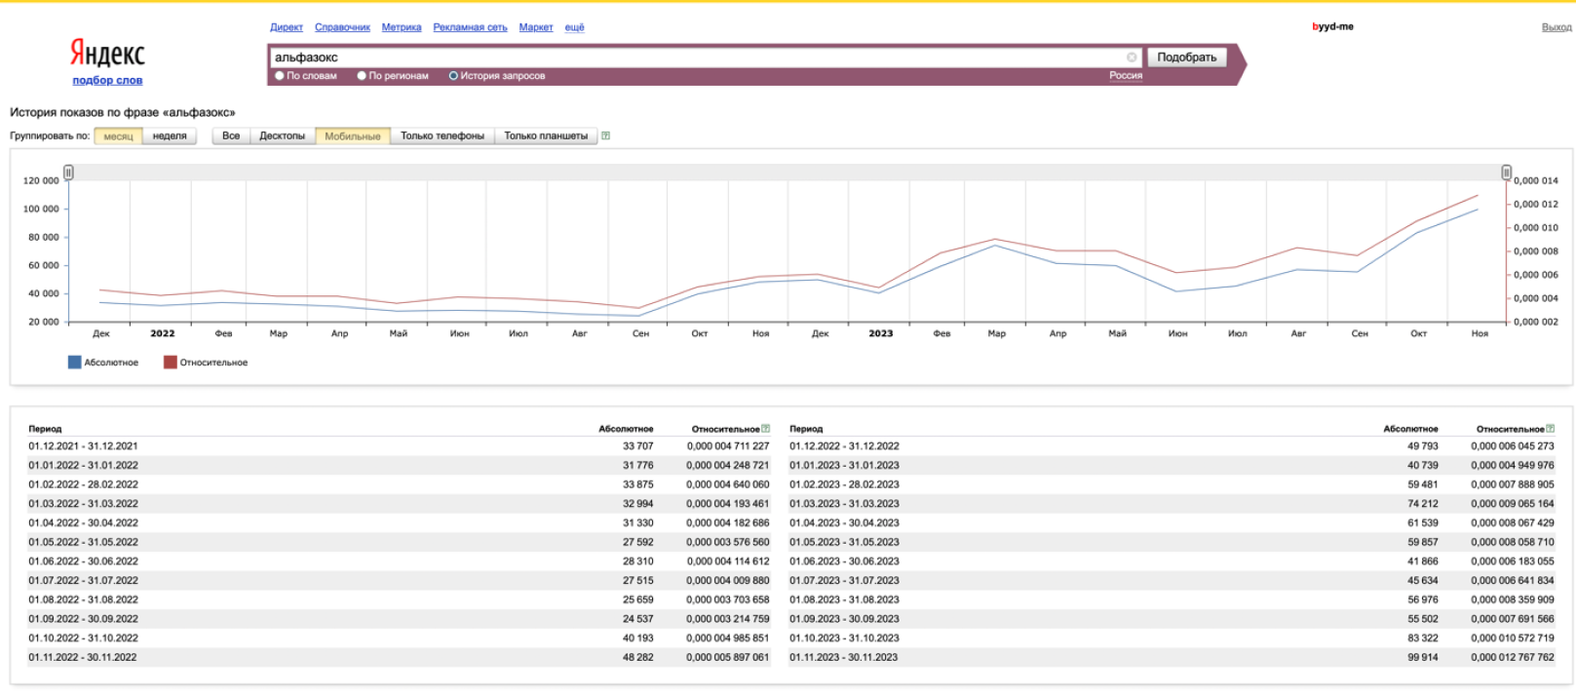This screenshot has width=1576, height=692.
Task: Click the period 01.06.2023 - 30.06.2023
Action: pos(845,561)
